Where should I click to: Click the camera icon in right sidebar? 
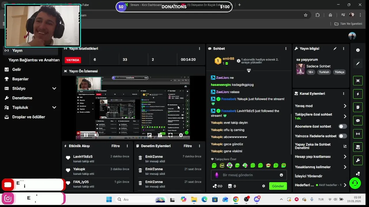[358, 147]
